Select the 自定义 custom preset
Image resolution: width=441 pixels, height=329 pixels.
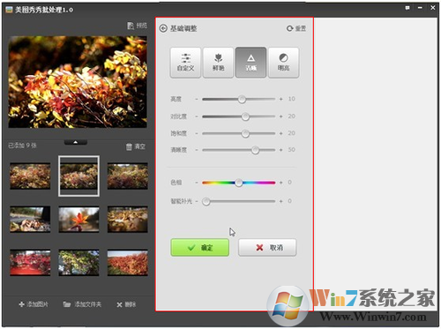(185, 63)
